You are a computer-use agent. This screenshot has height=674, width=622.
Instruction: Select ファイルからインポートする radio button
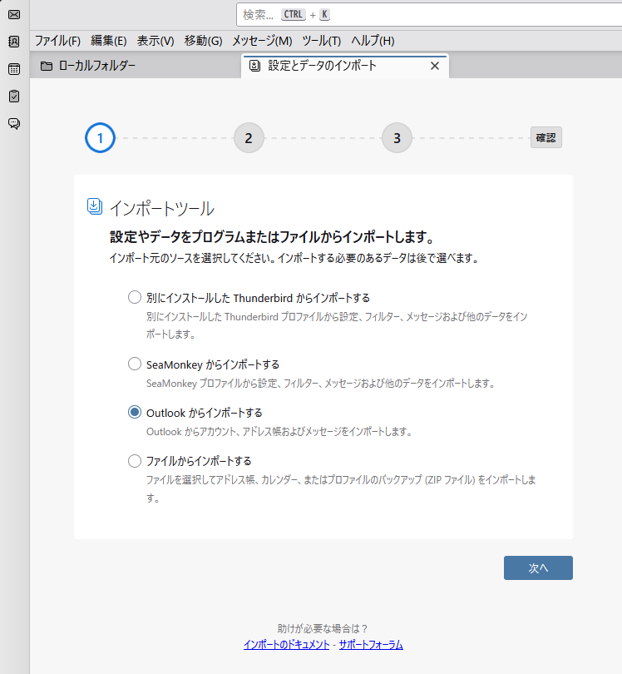coord(135,460)
